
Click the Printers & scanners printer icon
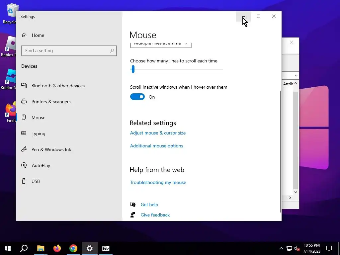(24, 101)
